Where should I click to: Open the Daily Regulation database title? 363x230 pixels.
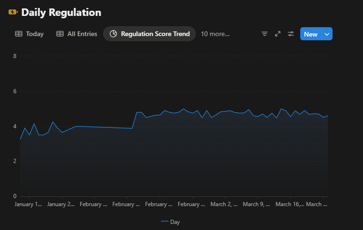tap(61, 13)
